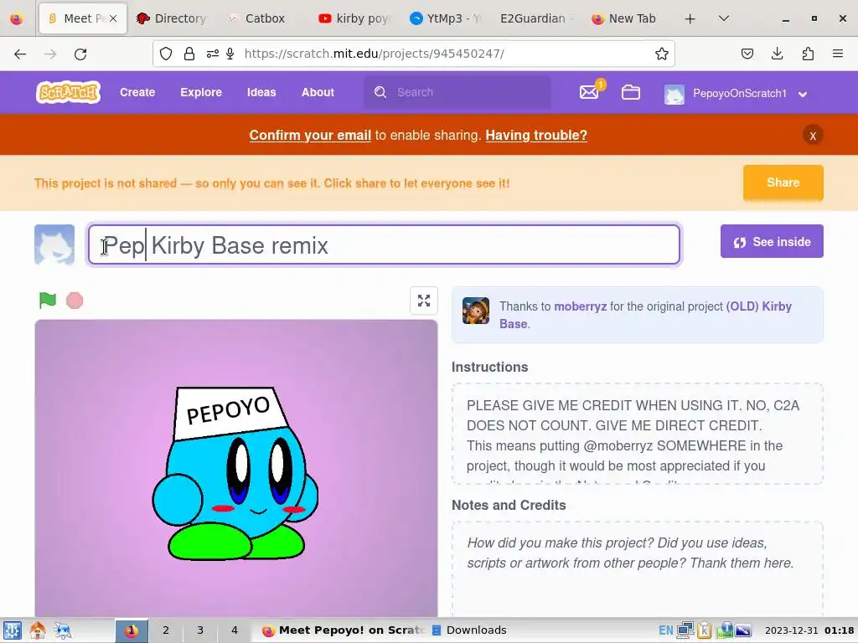
Task: Click the site padlock icon
Action: (x=189, y=54)
